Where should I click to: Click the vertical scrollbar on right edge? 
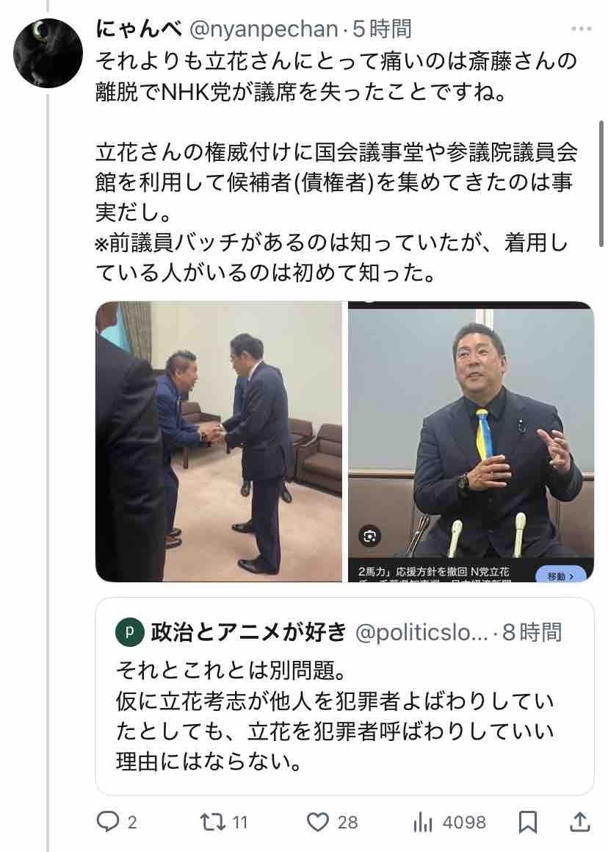click(601, 183)
